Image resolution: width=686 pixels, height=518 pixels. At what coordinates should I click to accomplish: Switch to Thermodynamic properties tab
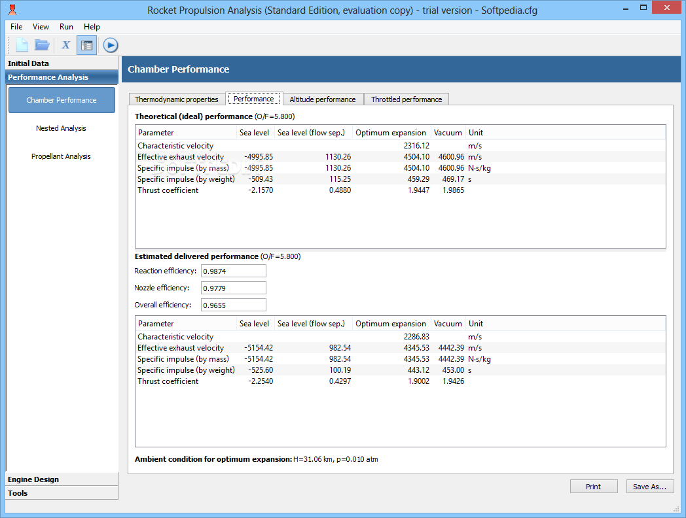pyautogui.click(x=176, y=99)
